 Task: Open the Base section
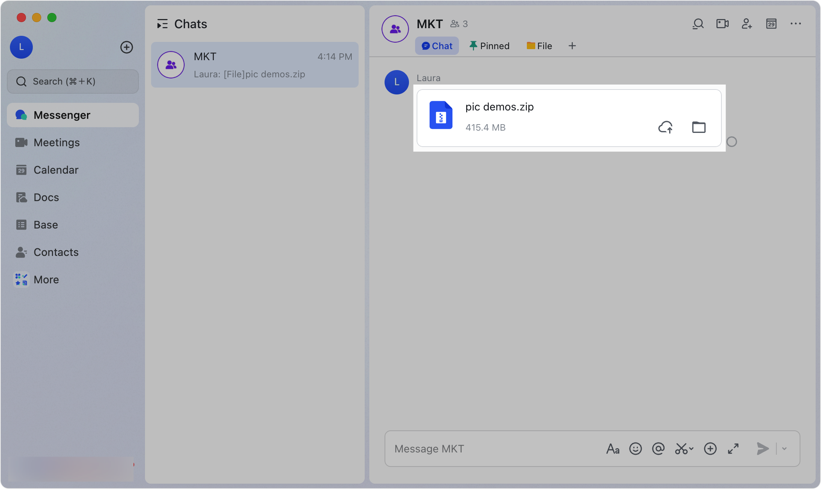(x=45, y=224)
